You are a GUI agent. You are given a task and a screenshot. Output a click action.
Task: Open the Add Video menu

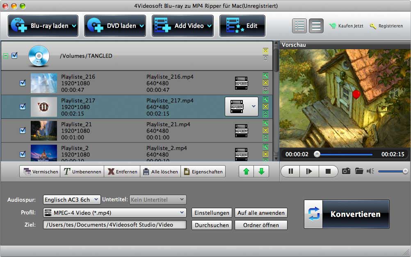pyautogui.click(x=183, y=26)
